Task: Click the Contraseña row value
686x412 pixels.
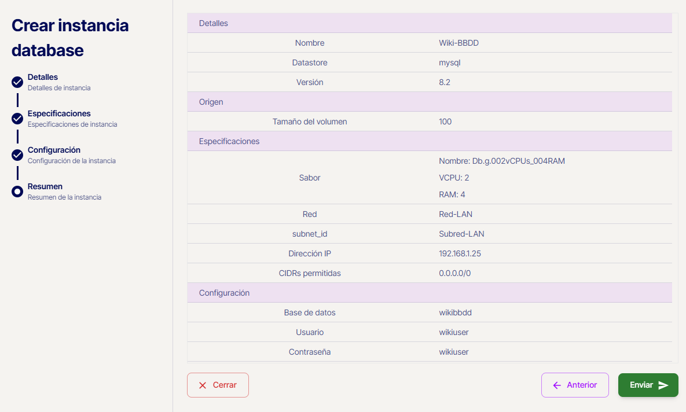Action: (x=453, y=352)
